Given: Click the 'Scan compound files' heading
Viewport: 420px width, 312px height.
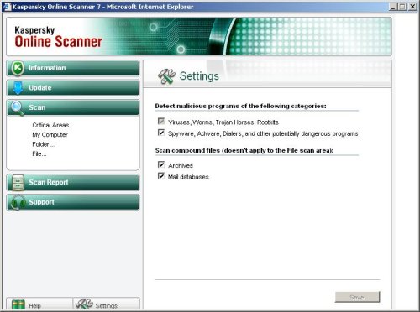Looking at the screenshot, I should [244, 150].
